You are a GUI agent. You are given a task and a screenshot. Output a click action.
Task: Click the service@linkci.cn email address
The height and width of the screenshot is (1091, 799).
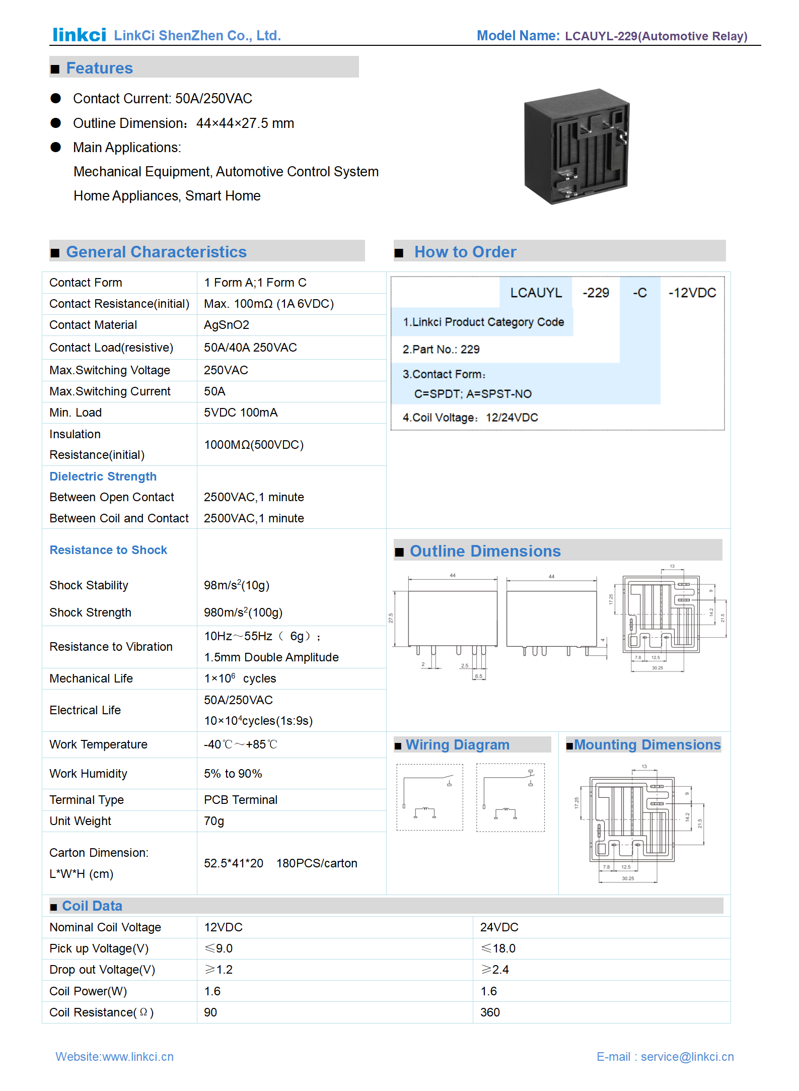687,1056
